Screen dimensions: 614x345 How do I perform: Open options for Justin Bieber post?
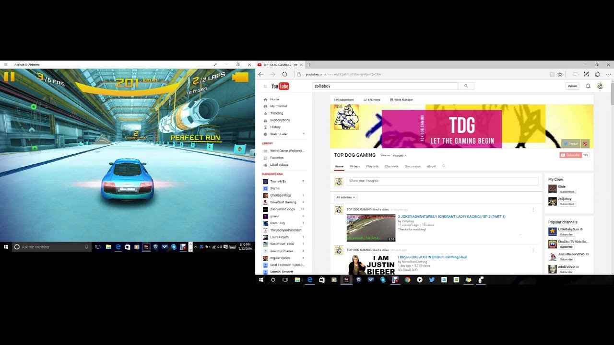coord(533,250)
